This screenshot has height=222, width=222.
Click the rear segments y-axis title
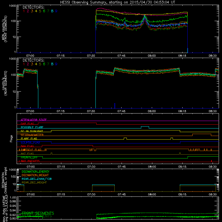(4, 83)
